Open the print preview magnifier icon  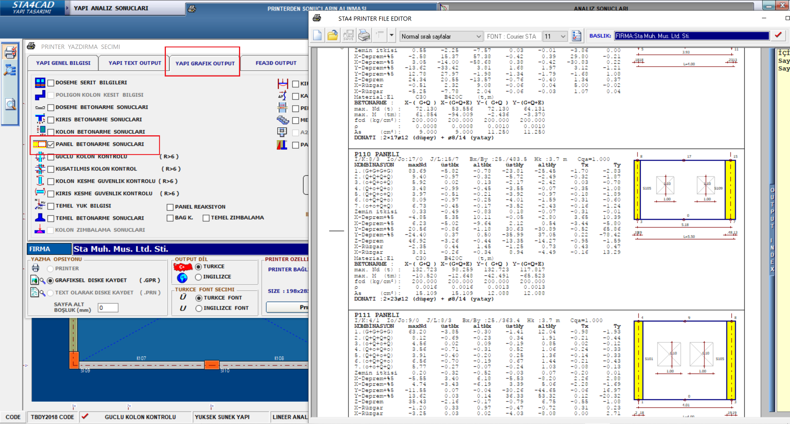pyautogui.click(x=10, y=105)
